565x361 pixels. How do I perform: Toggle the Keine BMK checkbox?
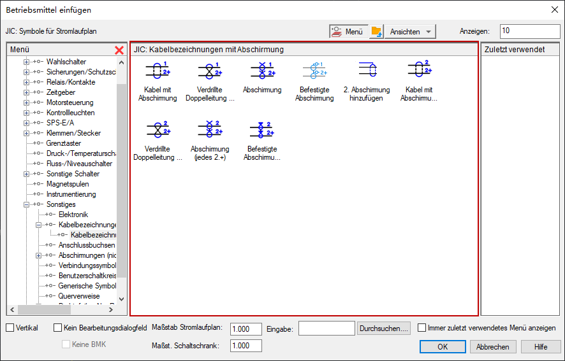coord(66,344)
